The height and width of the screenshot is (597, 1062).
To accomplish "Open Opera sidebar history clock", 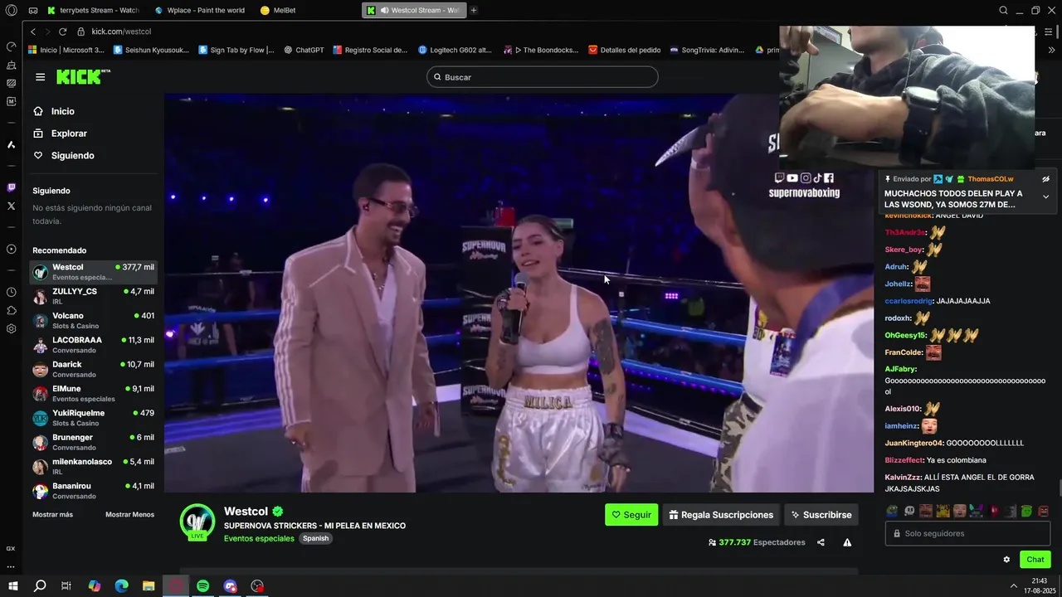I will tap(11, 292).
